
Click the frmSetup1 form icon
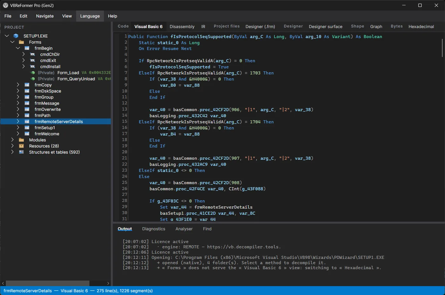pyautogui.click(x=27, y=127)
